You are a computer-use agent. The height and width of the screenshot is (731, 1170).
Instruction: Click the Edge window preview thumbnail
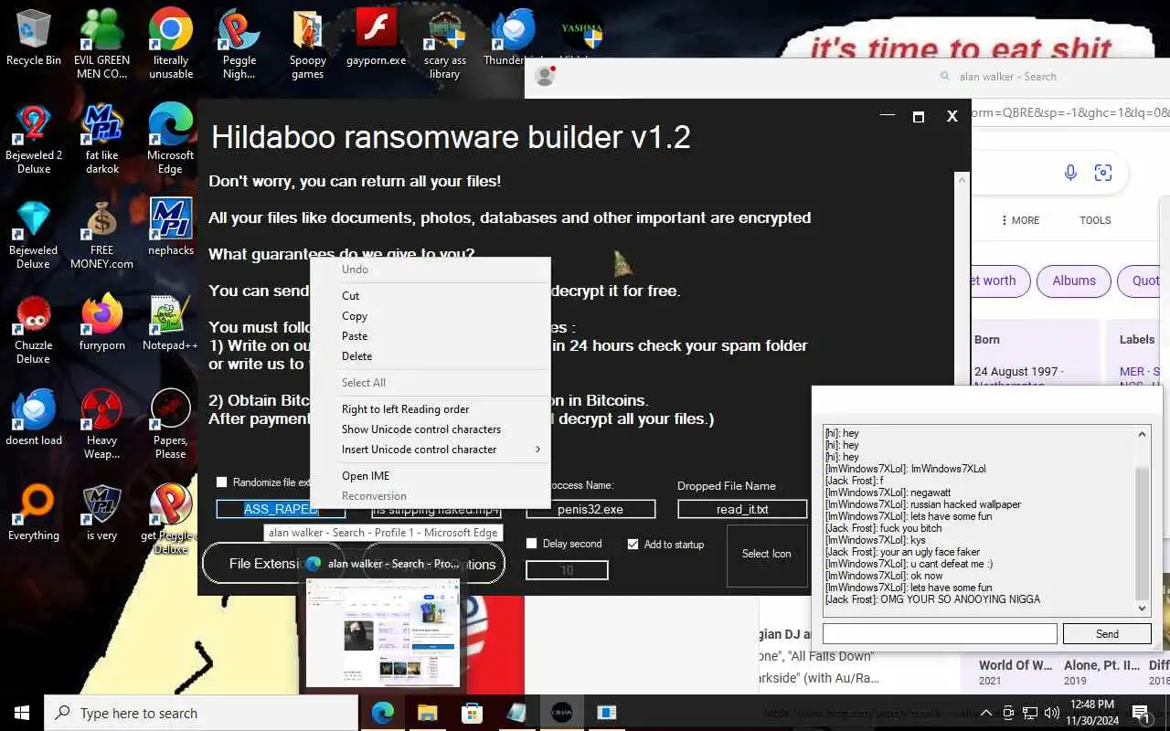click(x=383, y=632)
